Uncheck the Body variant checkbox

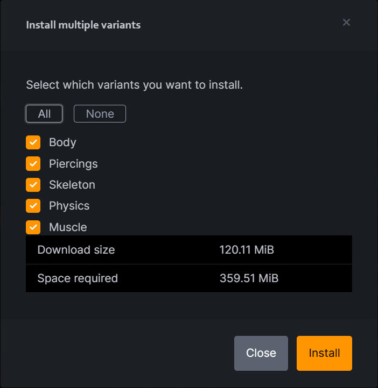coord(33,142)
